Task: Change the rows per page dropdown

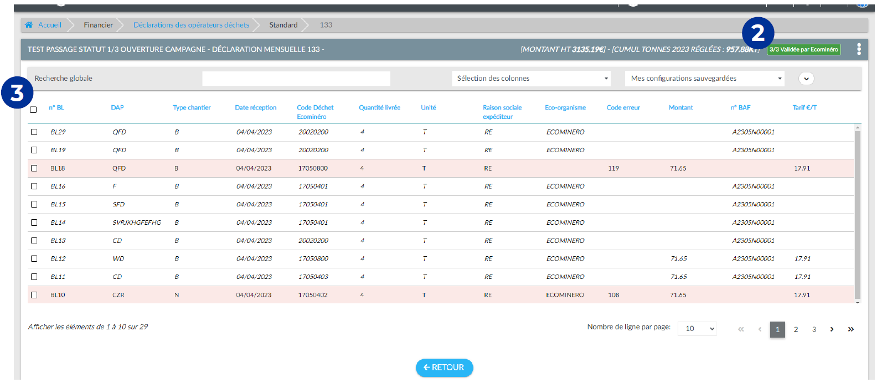Action: pos(700,329)
